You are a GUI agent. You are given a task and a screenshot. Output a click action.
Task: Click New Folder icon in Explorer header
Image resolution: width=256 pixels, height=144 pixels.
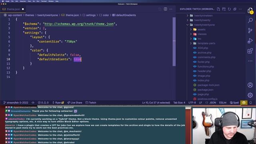click(224, 9)
